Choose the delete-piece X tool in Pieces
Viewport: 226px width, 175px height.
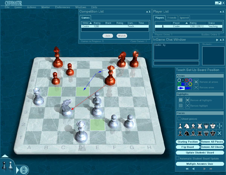[219, 133]
